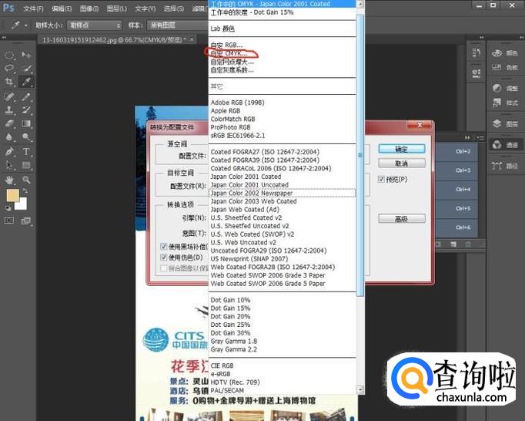This screenshot has width=525, height=421.
Task: Click the 确定 OK button
Action: click(x=402, y=149)
